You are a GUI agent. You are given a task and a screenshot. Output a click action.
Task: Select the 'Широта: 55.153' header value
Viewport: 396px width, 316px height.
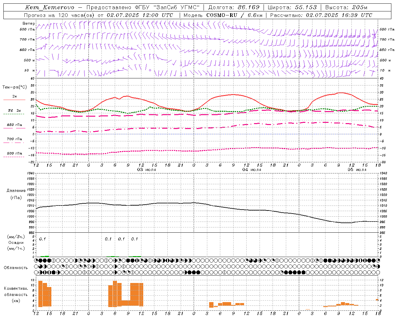tap(292, 7)
